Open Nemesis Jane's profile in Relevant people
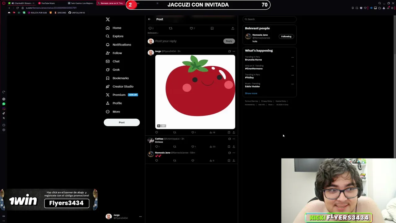The image size is (396, 223). (260, 35)
